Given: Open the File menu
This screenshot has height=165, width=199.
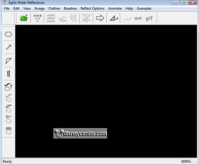Looking at the screenshot, I should 7,9.
